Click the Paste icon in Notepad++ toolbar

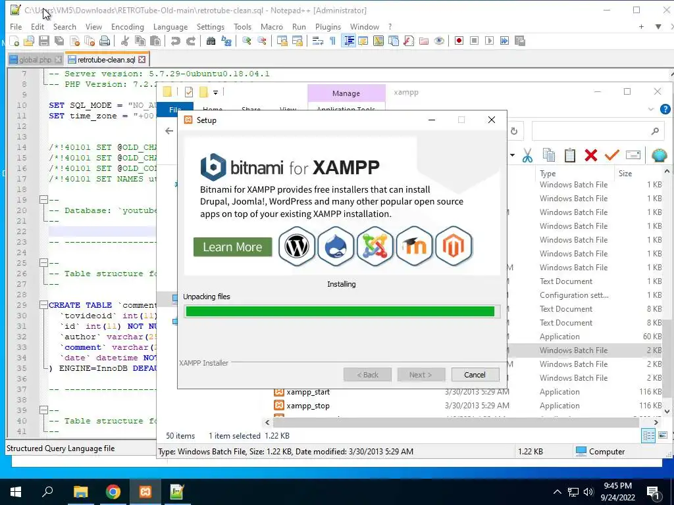click(155, 41)
